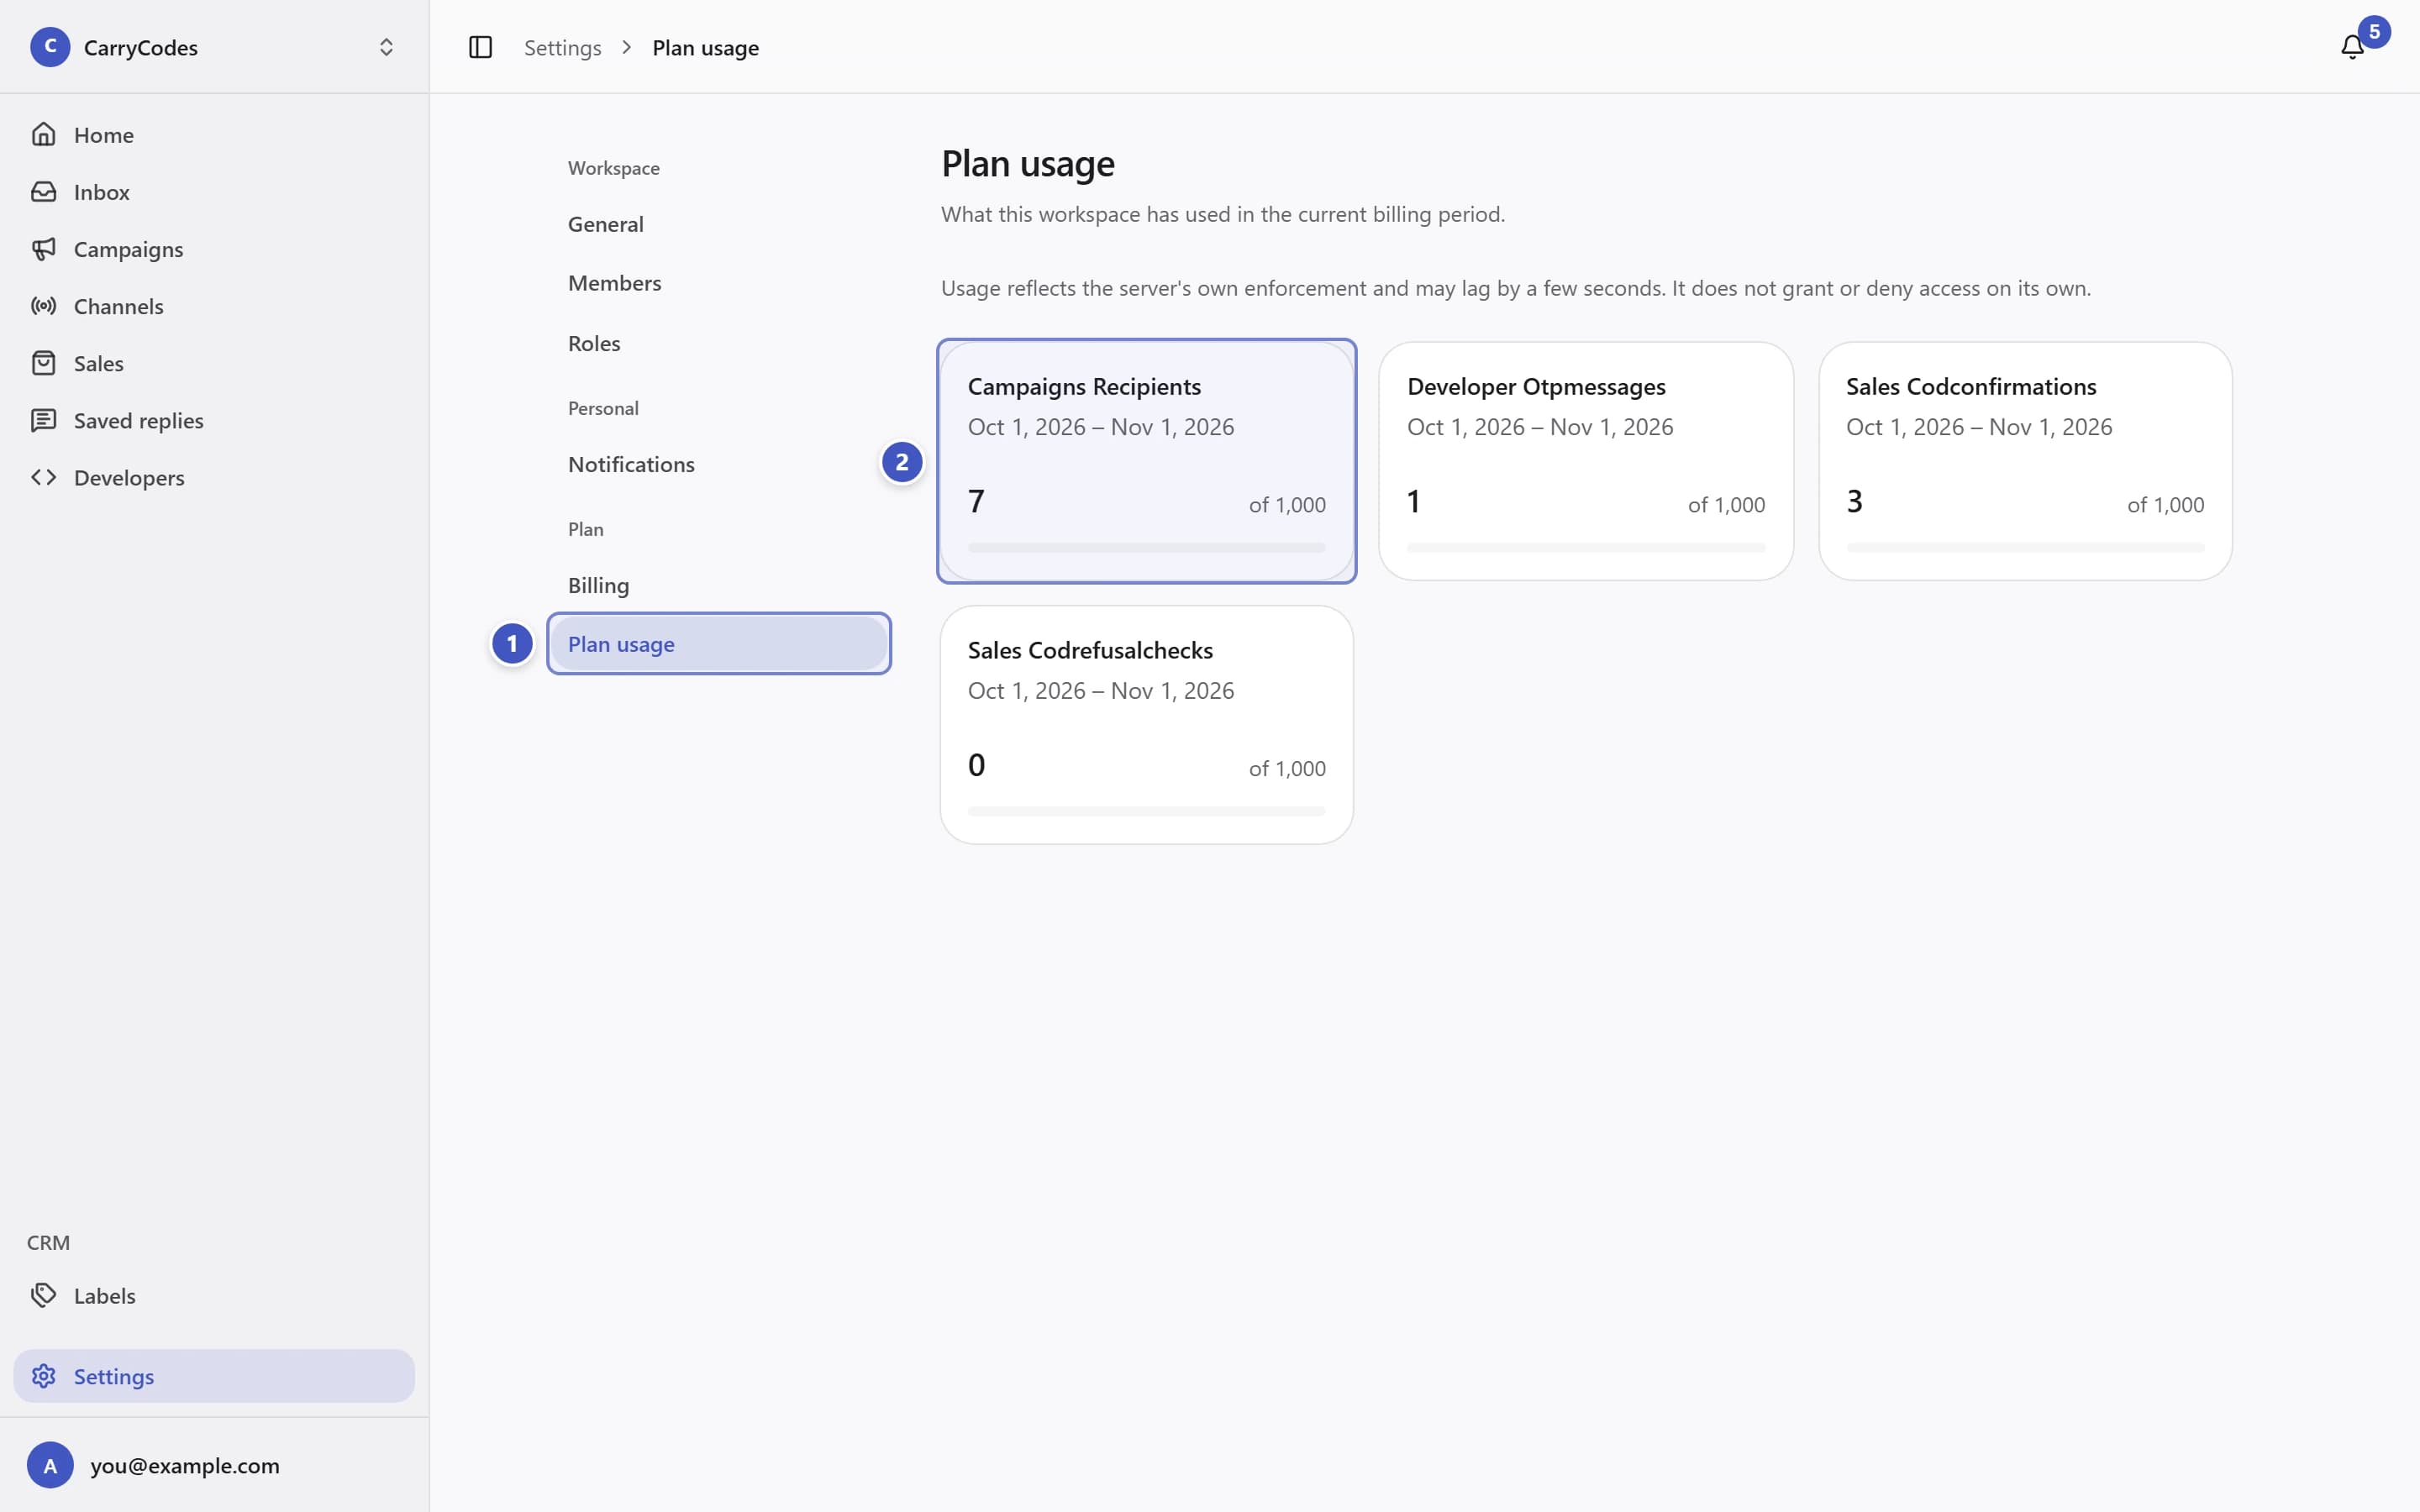This screenshot has width=2420, height=1512.
Task: Select Plan usage in settings menu
Action: click(x=719, y=644)
